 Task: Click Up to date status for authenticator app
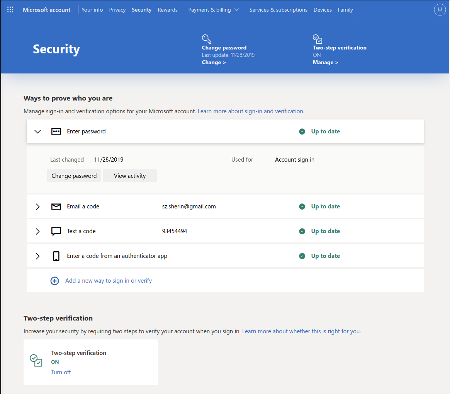point(326,256)
